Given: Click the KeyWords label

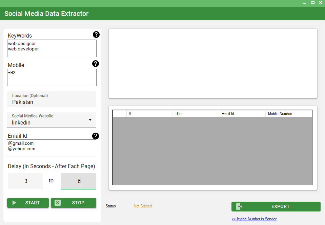Looking at the screenshot, I should 20,36.
